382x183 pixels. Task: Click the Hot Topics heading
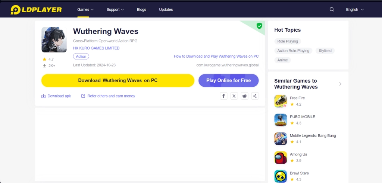click(288, 30)
